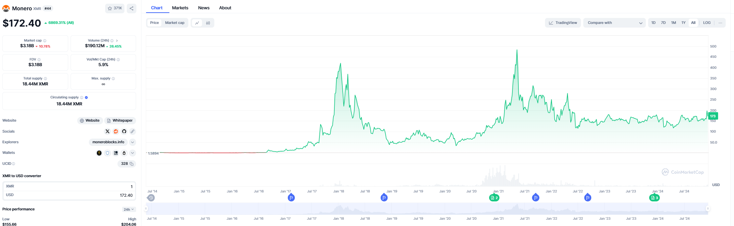Click the green 173 current price tag

[713, 116]
